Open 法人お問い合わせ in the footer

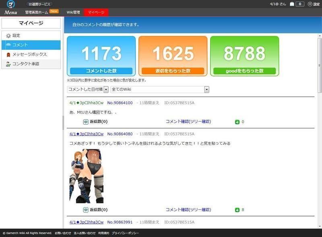pyautogui.click(x=85, y=233)
